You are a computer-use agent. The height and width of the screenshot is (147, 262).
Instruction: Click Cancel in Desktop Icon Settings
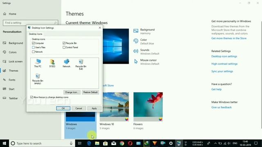(x=79, y=108)
